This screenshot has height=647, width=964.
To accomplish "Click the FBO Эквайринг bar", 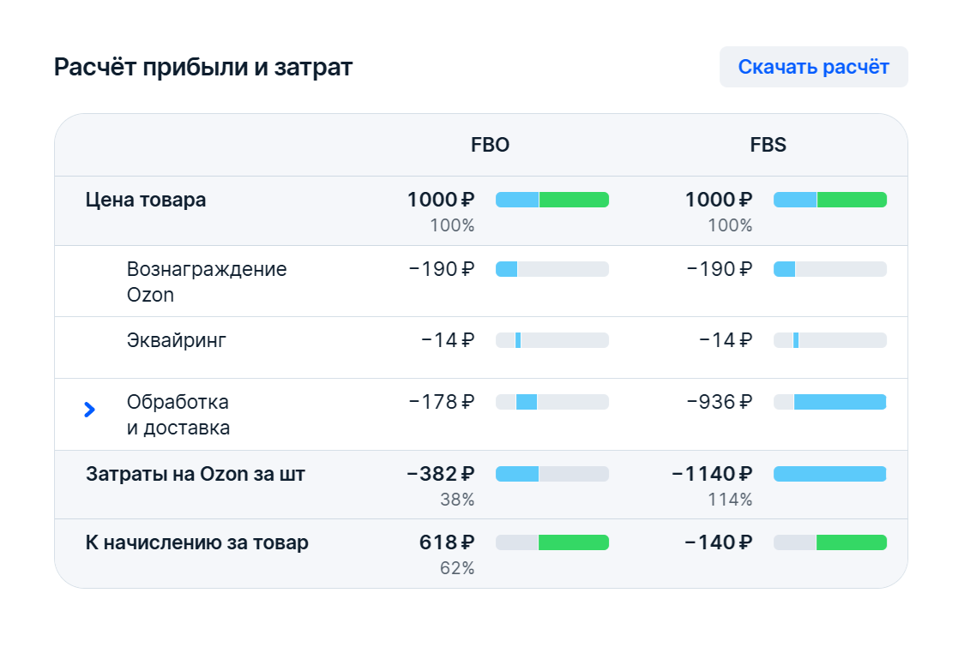I will coord(552,340).
